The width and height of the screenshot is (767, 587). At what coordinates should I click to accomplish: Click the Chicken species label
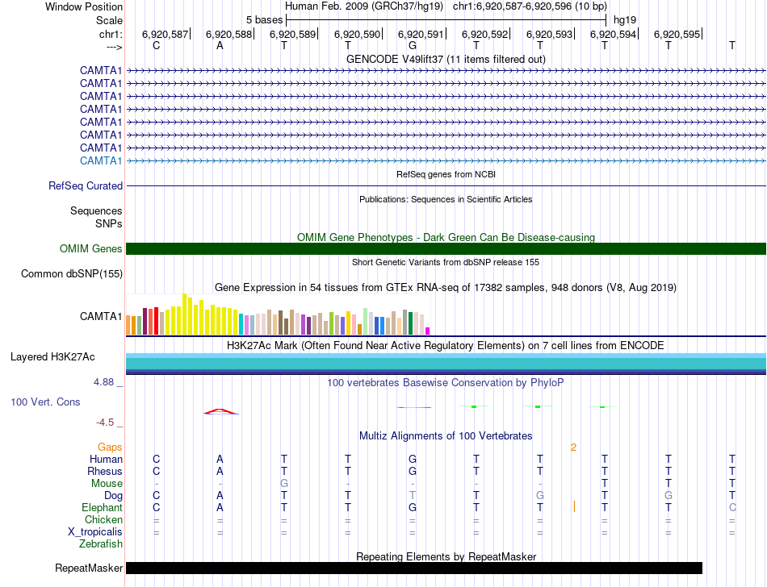tap(103, 519)
